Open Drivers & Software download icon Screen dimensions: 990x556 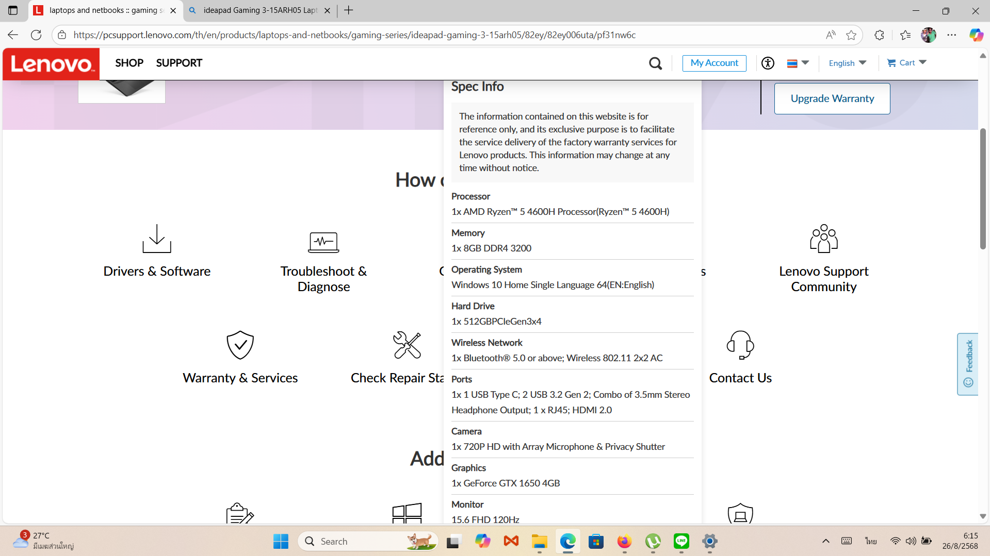click(157, 239)
